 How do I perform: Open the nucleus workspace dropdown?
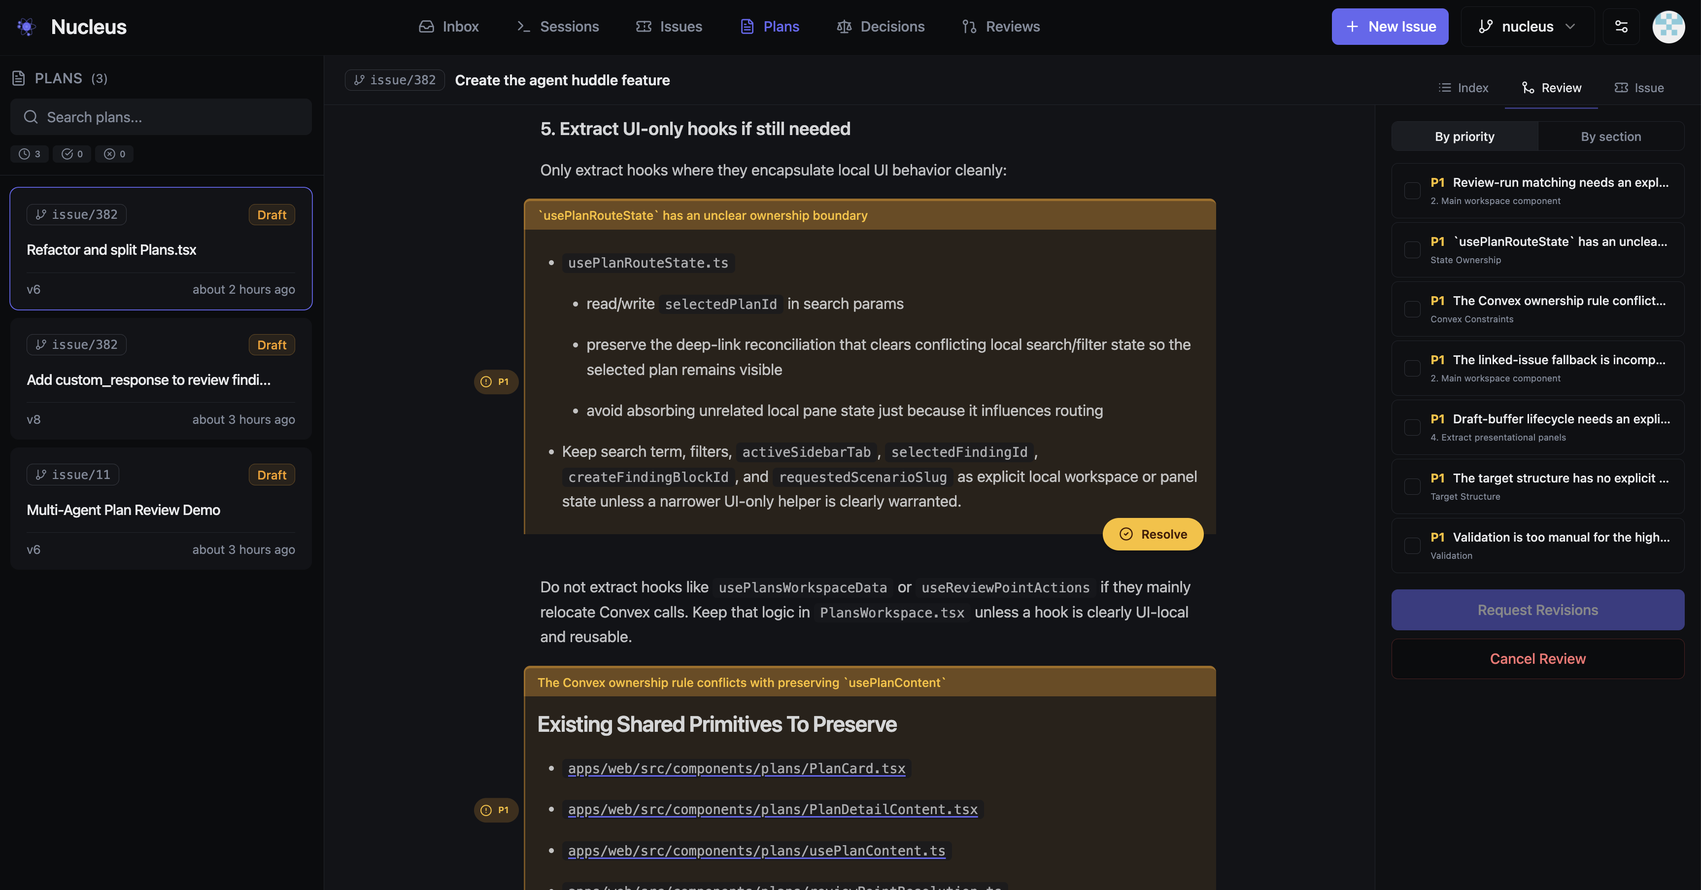coord(1528,27)
